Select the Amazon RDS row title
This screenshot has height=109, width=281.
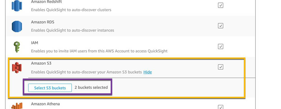[x=43, y=22]
